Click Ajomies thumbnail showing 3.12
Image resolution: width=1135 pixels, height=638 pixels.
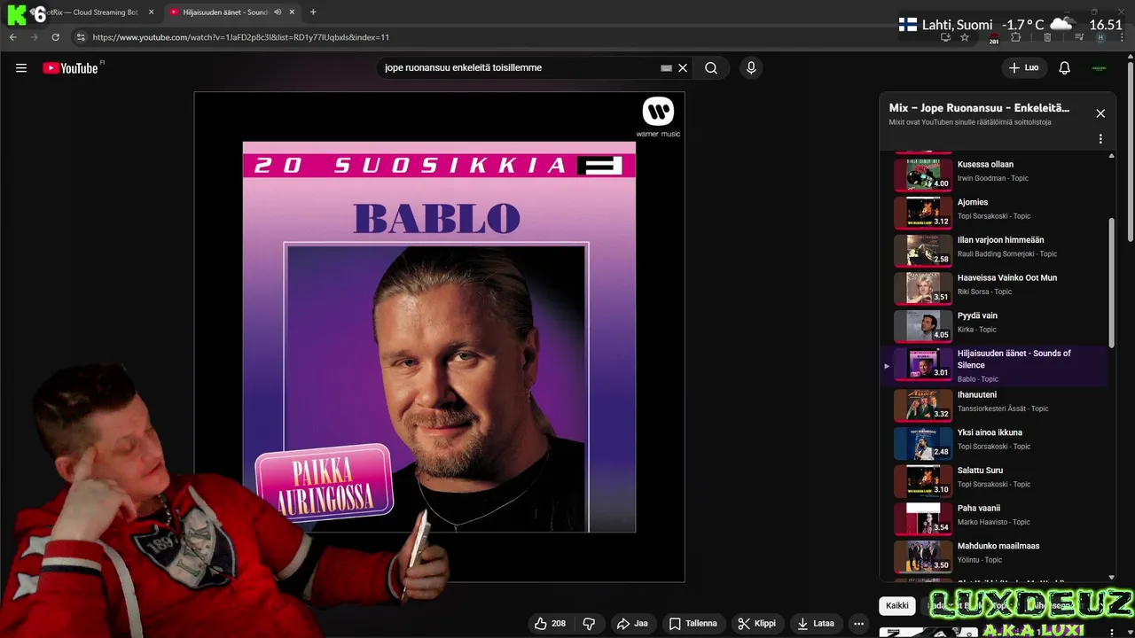923,212
